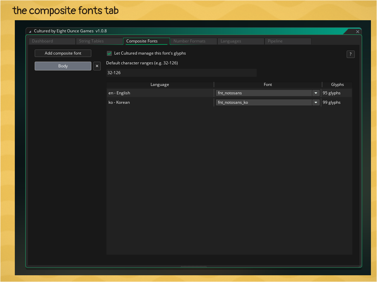
Task: Open the help question mark button
Action: (350, 54)
